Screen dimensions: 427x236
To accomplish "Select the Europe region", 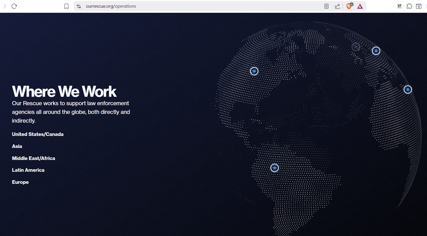I will (x=20, y=182).
